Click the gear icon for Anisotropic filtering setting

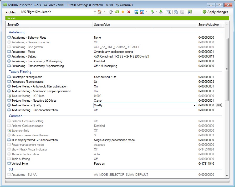(9, 82)
